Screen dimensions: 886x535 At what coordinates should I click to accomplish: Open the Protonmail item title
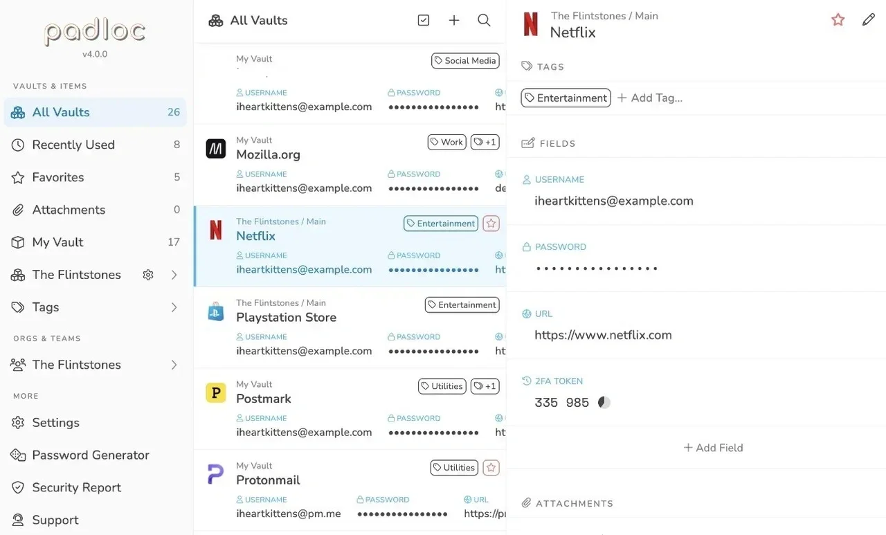point(268,480)
